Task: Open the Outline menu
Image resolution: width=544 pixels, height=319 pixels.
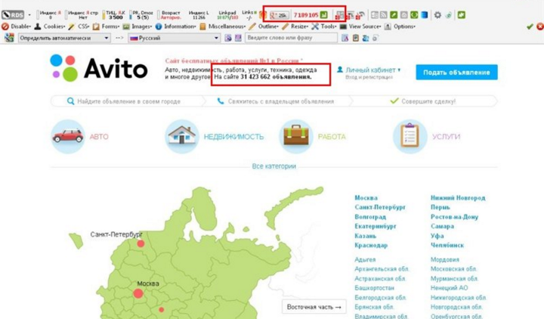Action: (264, 26)
